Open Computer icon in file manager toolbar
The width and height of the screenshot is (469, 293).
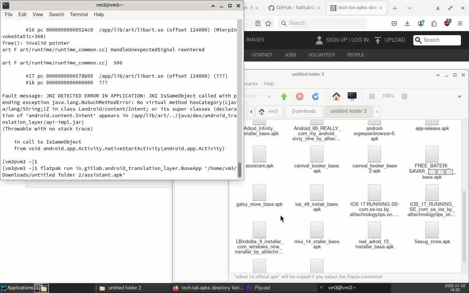[352, 96]
